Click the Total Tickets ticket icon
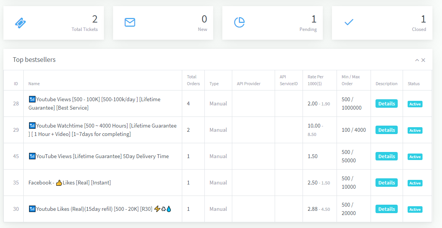 click(21, 23)
